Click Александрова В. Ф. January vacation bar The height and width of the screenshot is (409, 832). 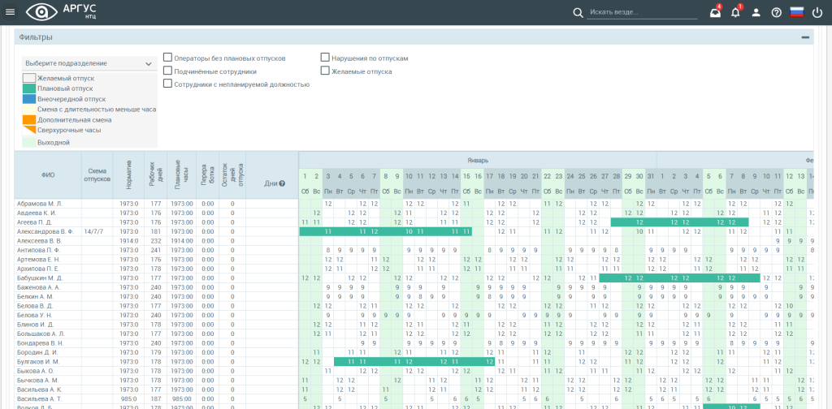pyautogui.click(x=386, y=231)
